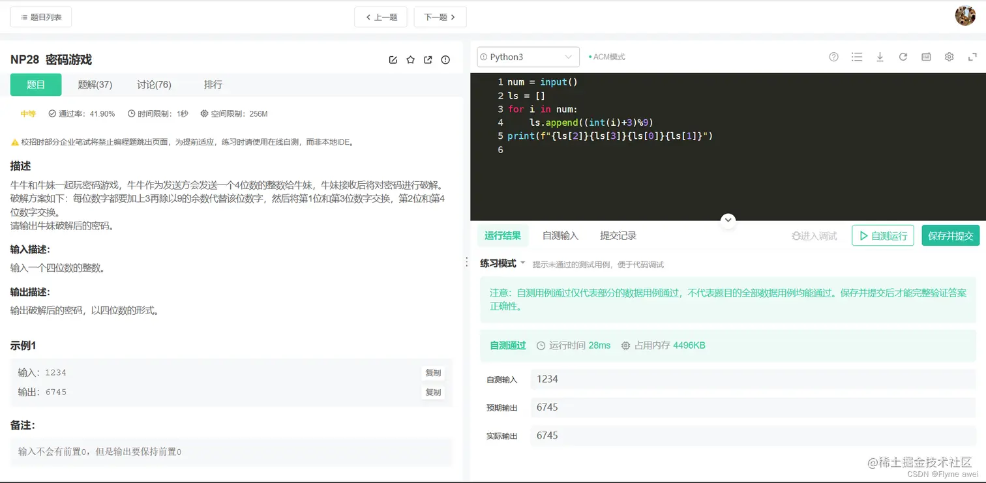This screenshot has width=986, height=483.
Task: Open editor settings with the gear icon
Action: coord(949,57)
